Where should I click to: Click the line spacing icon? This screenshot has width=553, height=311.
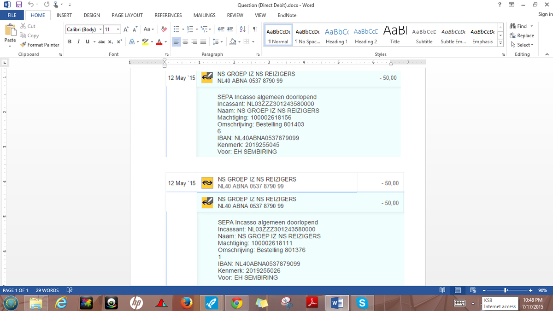[x=215, y=41]
